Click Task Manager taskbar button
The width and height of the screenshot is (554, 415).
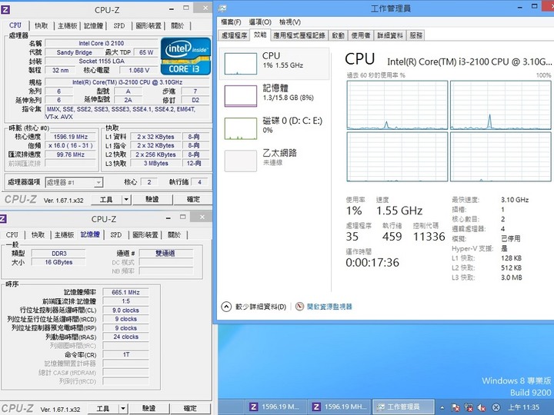pos(403,407)
